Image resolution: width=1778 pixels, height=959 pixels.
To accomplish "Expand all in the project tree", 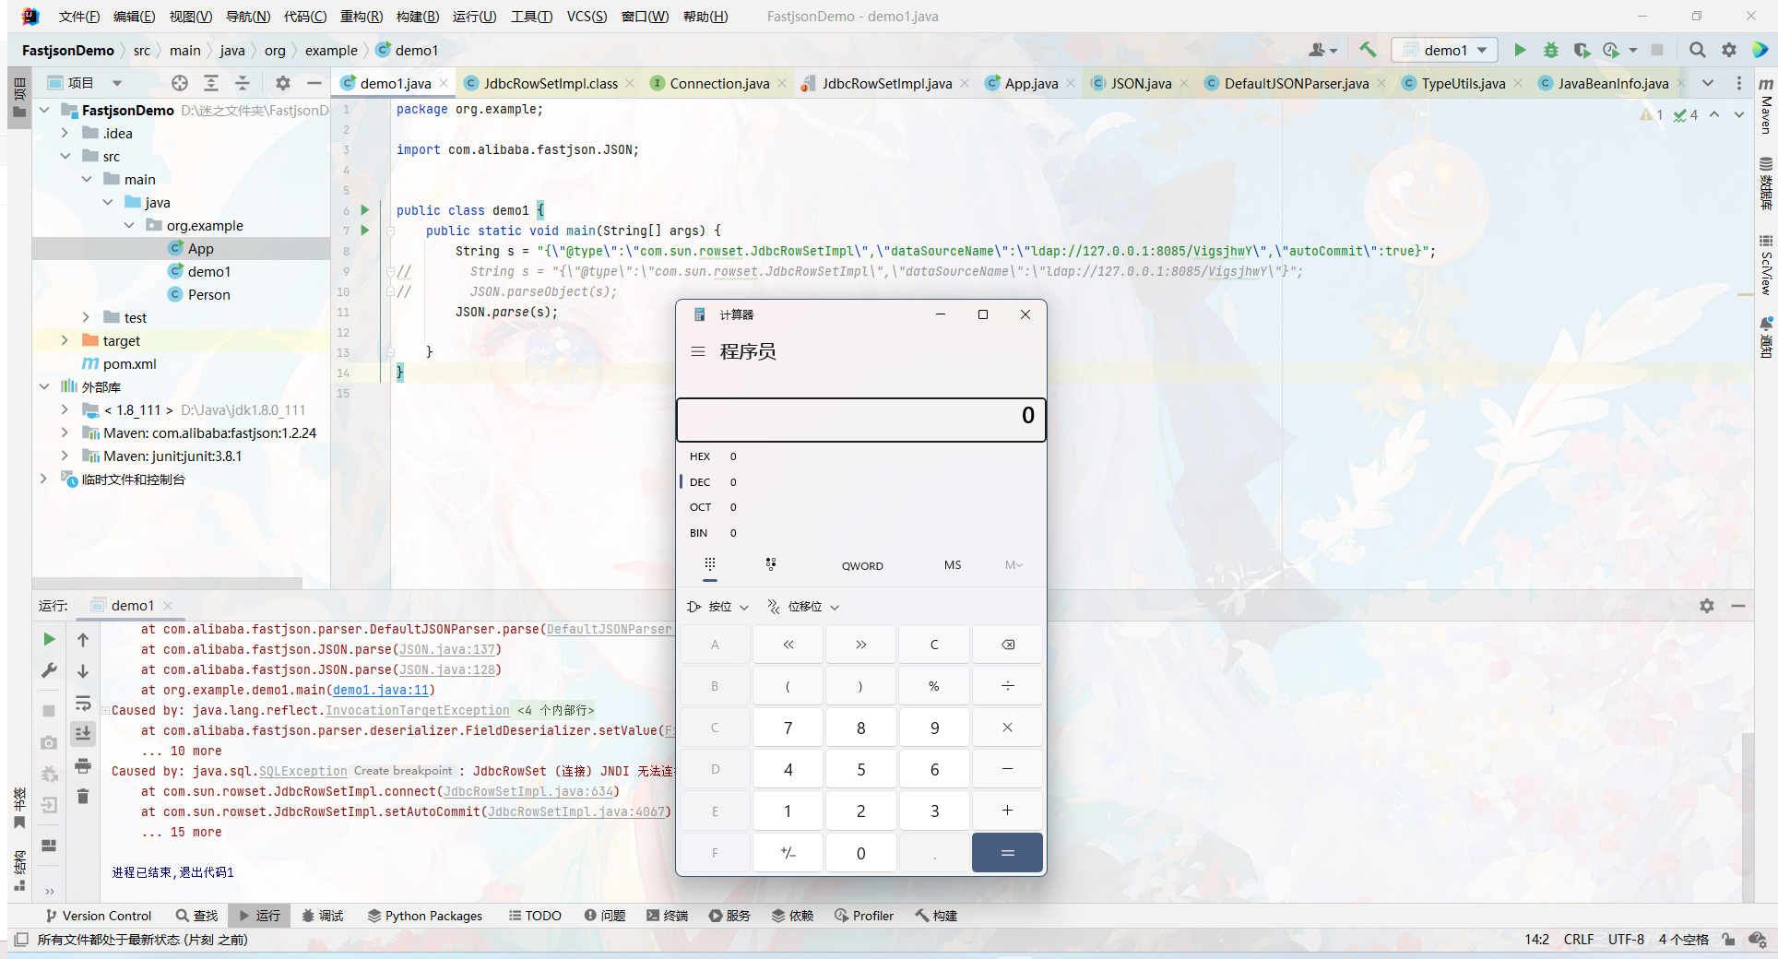I will click(211, 83).
